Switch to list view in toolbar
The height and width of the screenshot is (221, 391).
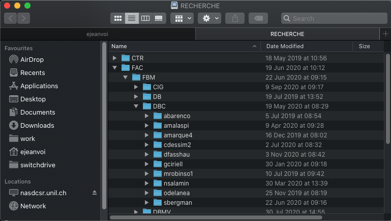point(132,18)
